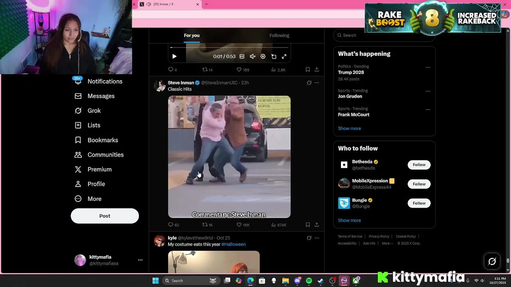
Task: Open kittymafia account menu dots
Action: point(140,260)
